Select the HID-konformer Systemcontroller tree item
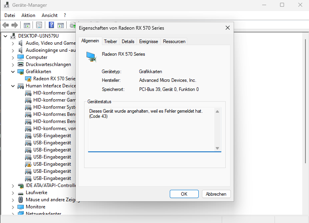This screenshot has height=223, width=309. coord(55,107)
